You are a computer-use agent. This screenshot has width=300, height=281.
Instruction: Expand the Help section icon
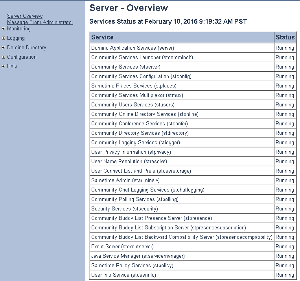4,67
